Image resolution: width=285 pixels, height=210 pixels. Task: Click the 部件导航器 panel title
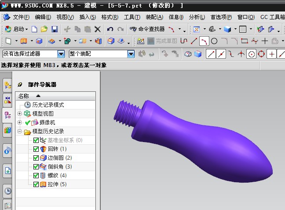42,85
